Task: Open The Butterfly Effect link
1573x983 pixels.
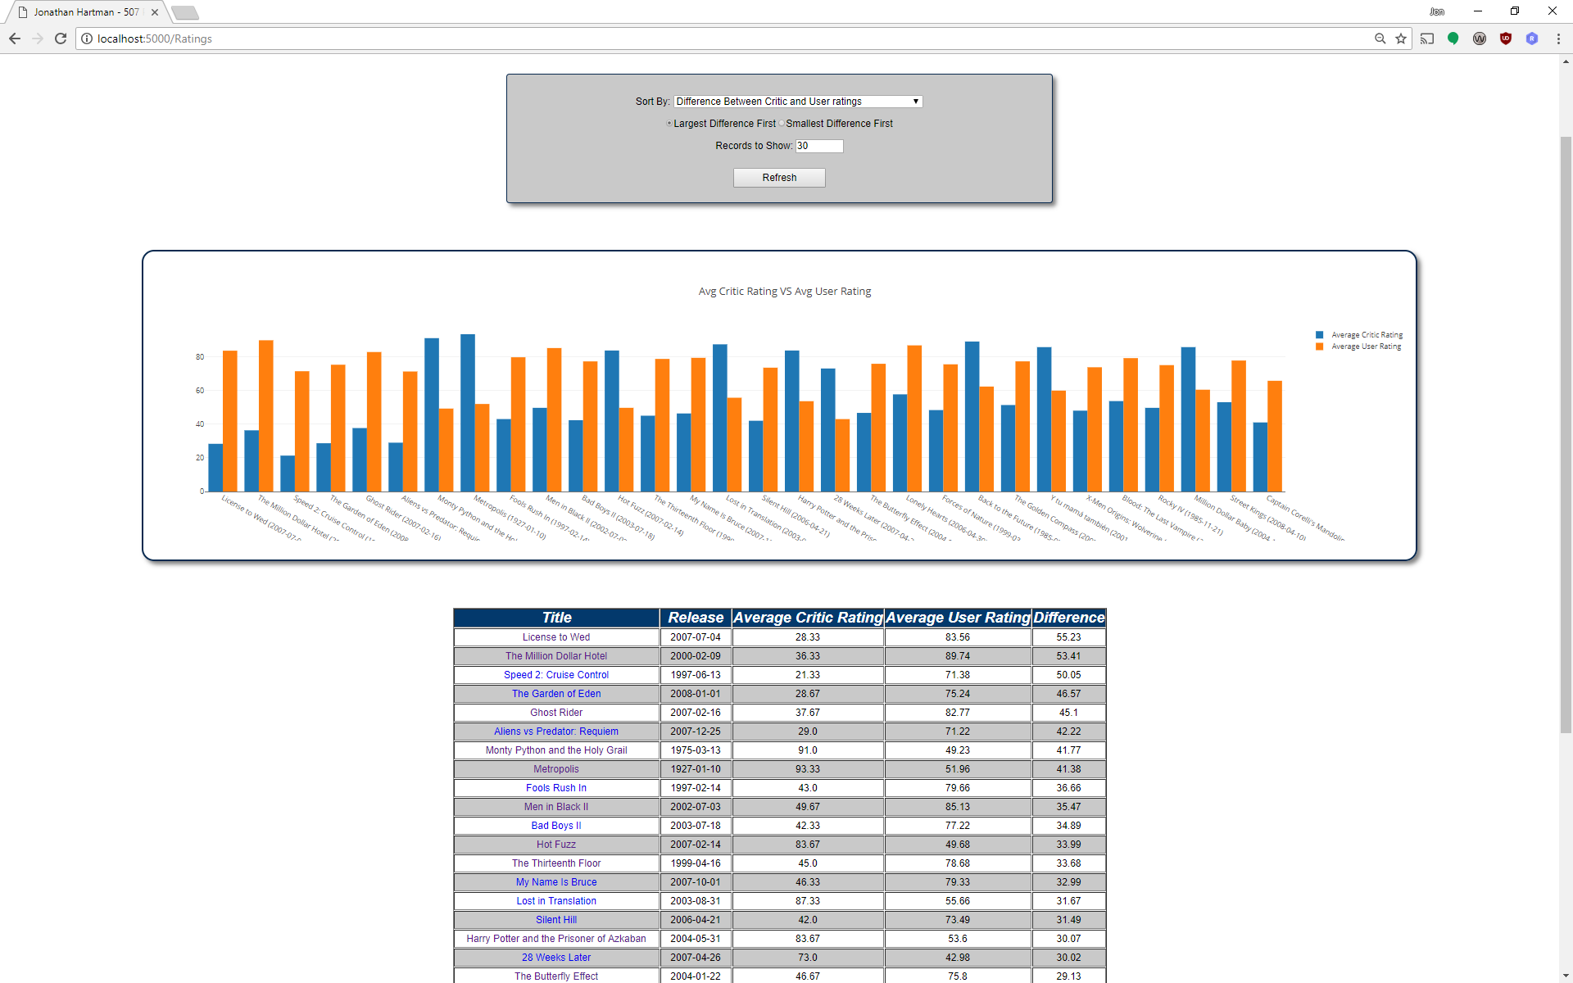Action: [x=556, y=976]
